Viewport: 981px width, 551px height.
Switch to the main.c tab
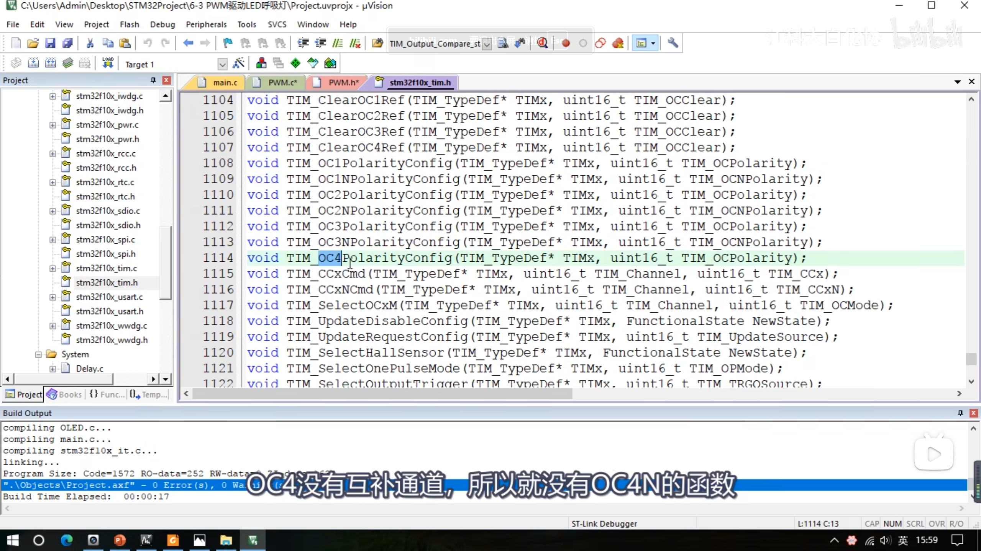pos(225,82)
